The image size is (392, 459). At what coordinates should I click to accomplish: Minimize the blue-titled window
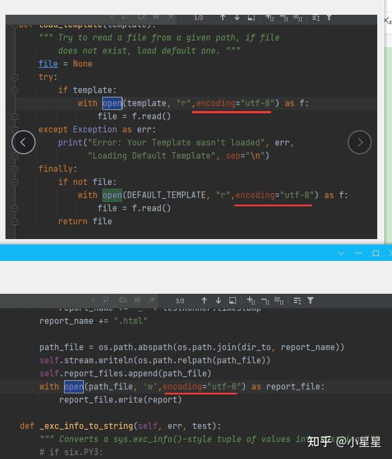pyautogui.click(x=359, y=253)
